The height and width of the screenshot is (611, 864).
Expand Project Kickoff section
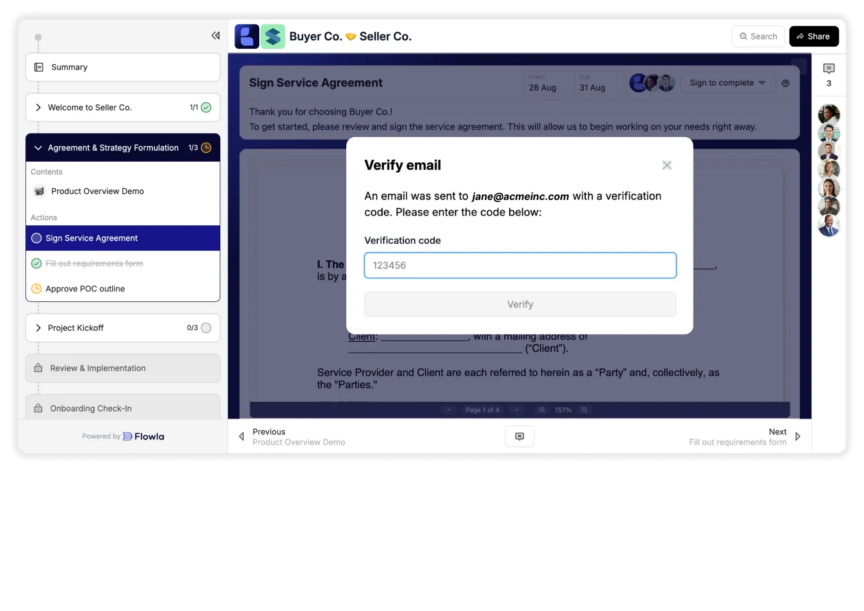[x=38, y=328]
